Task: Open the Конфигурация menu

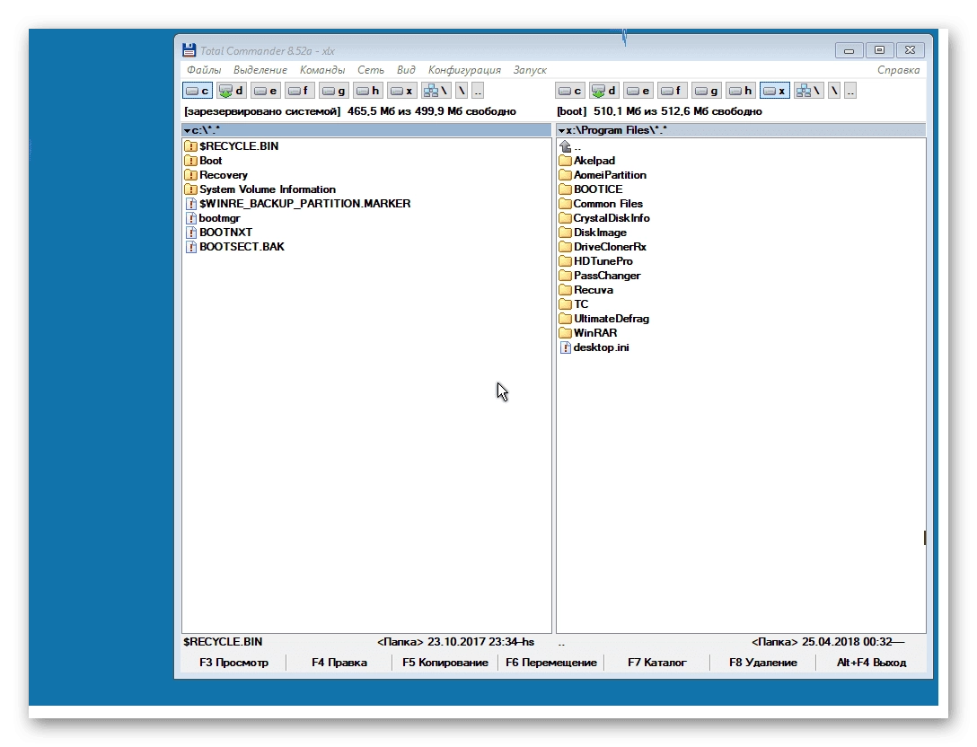Action: [464, 70]
